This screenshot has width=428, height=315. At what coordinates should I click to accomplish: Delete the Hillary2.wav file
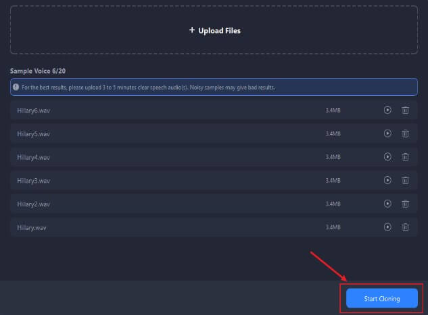(405, 204)
